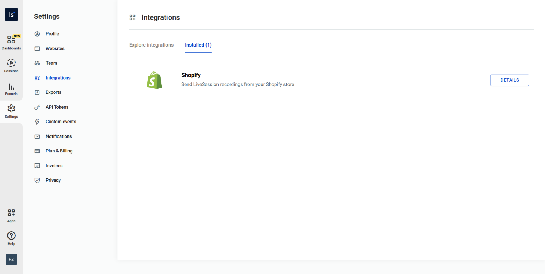The height and width of the screenshot is (274, 545).
Task: Click the LiveSession logo icon
Action: click(11, 14)
